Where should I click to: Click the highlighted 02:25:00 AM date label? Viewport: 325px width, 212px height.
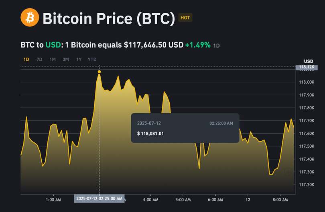[x=99, y=198]
